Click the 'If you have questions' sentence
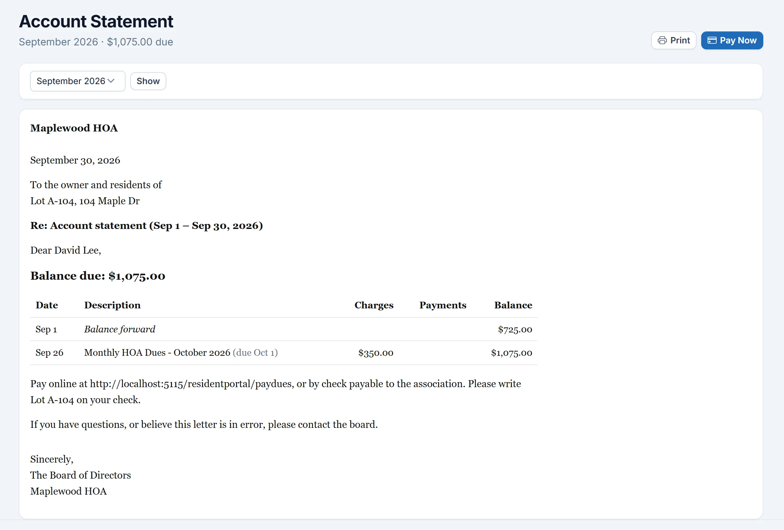Image resolution: width=784 pixels, height=530 pixels. coord(204,425)
